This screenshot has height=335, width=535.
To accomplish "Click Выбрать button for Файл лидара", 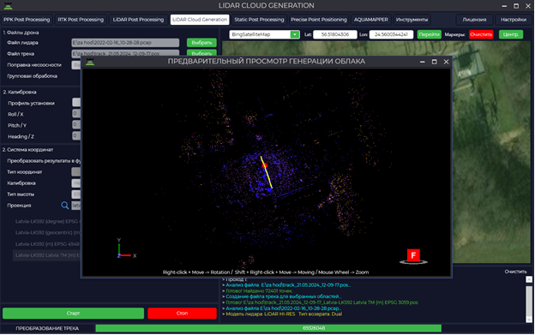I will pos(201,43).
